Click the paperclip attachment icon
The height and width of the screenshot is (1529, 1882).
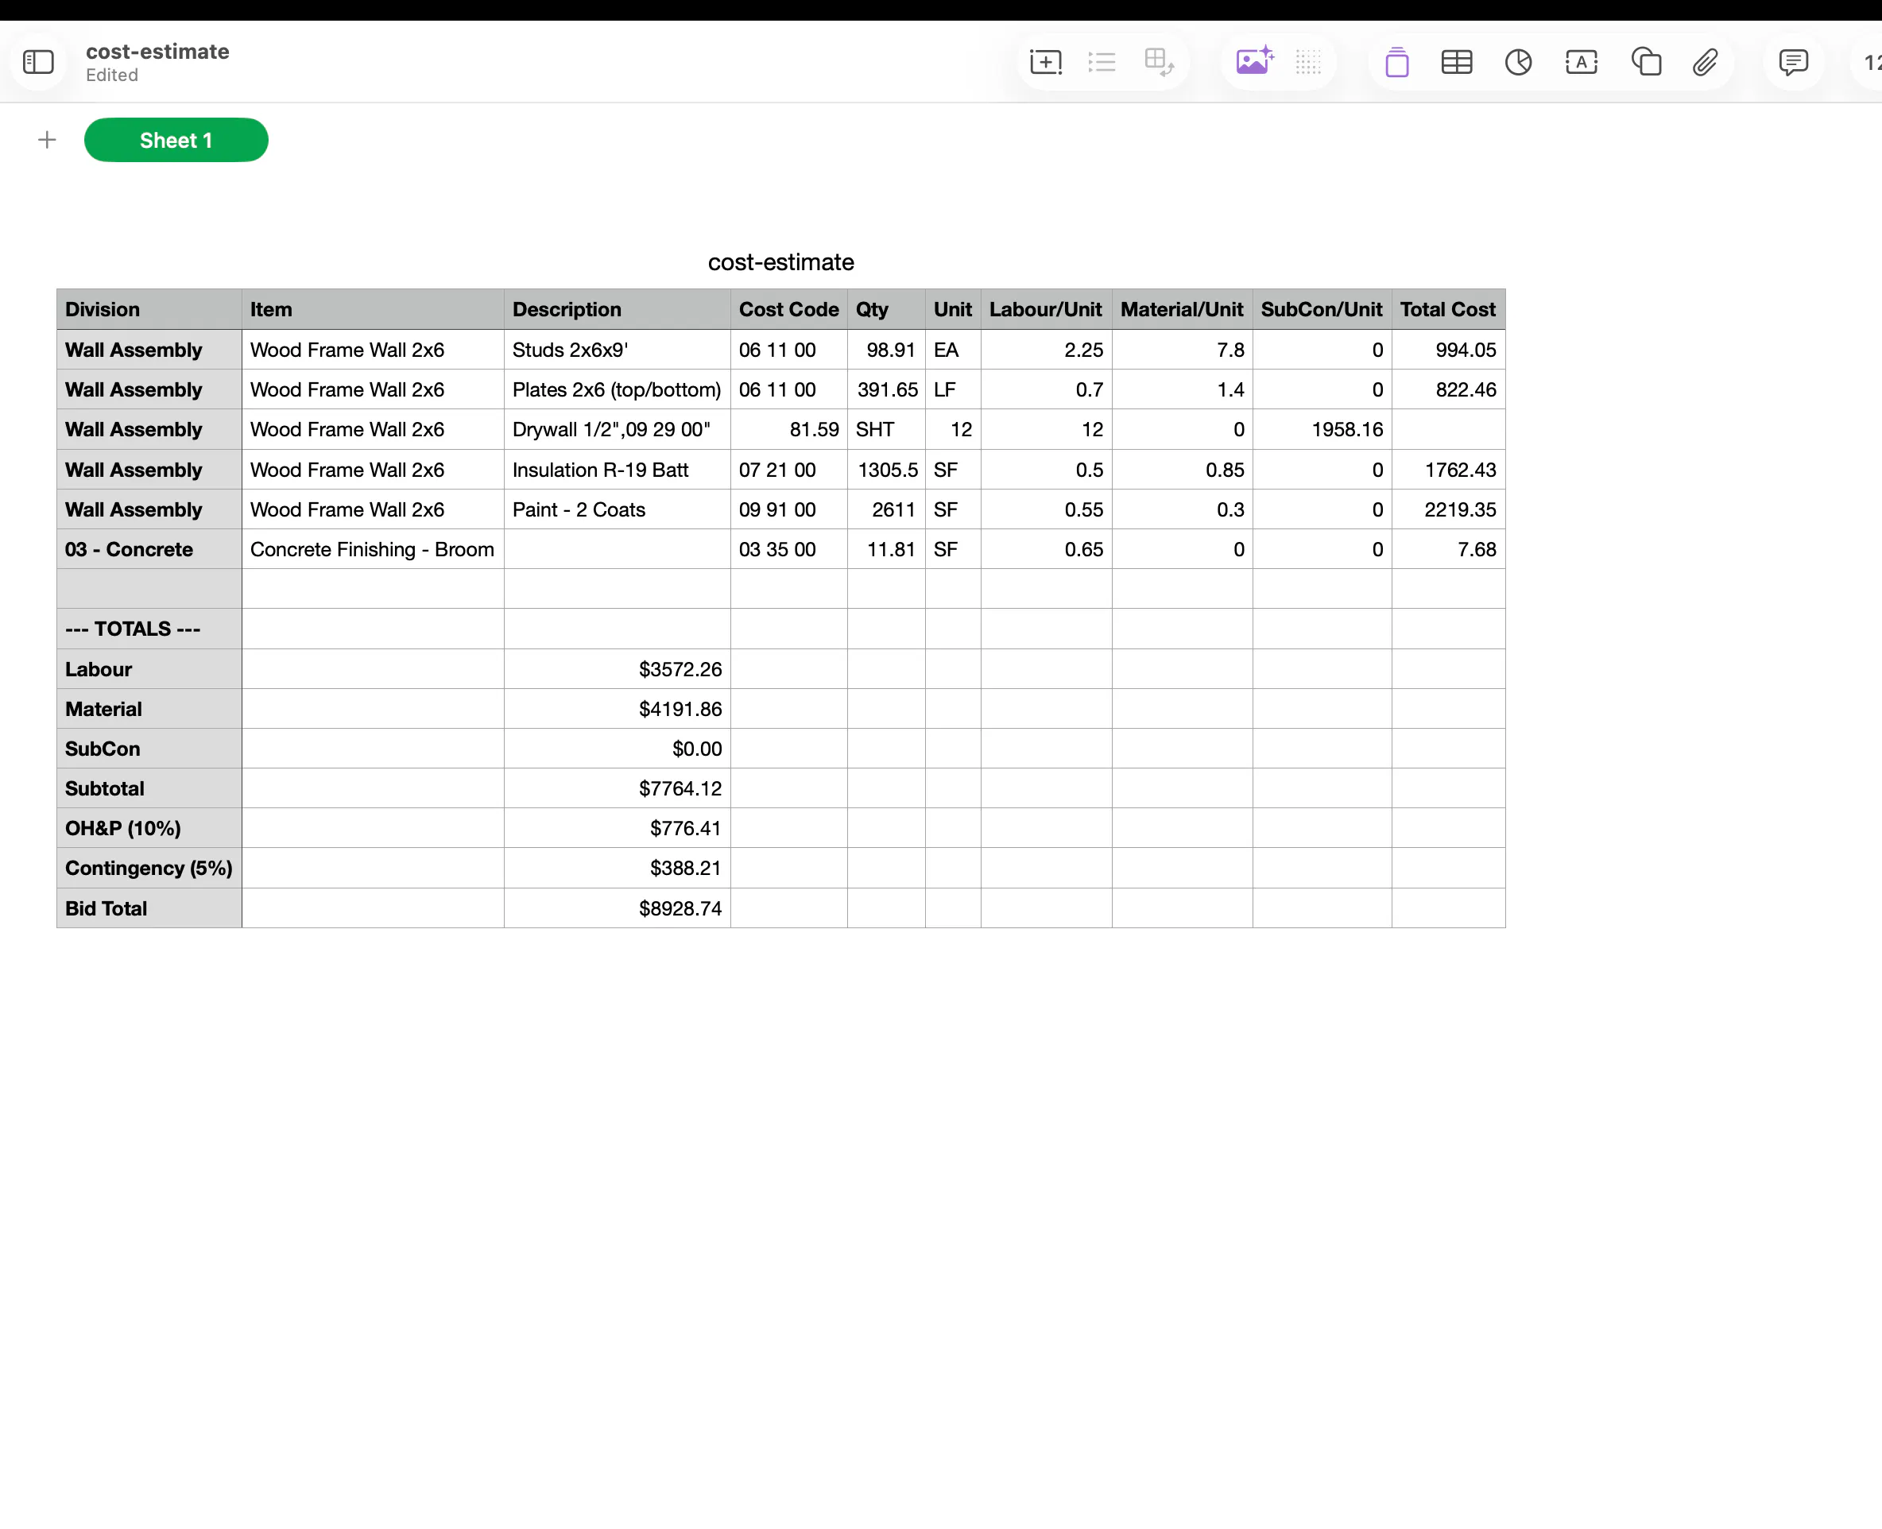[1705, 63]
